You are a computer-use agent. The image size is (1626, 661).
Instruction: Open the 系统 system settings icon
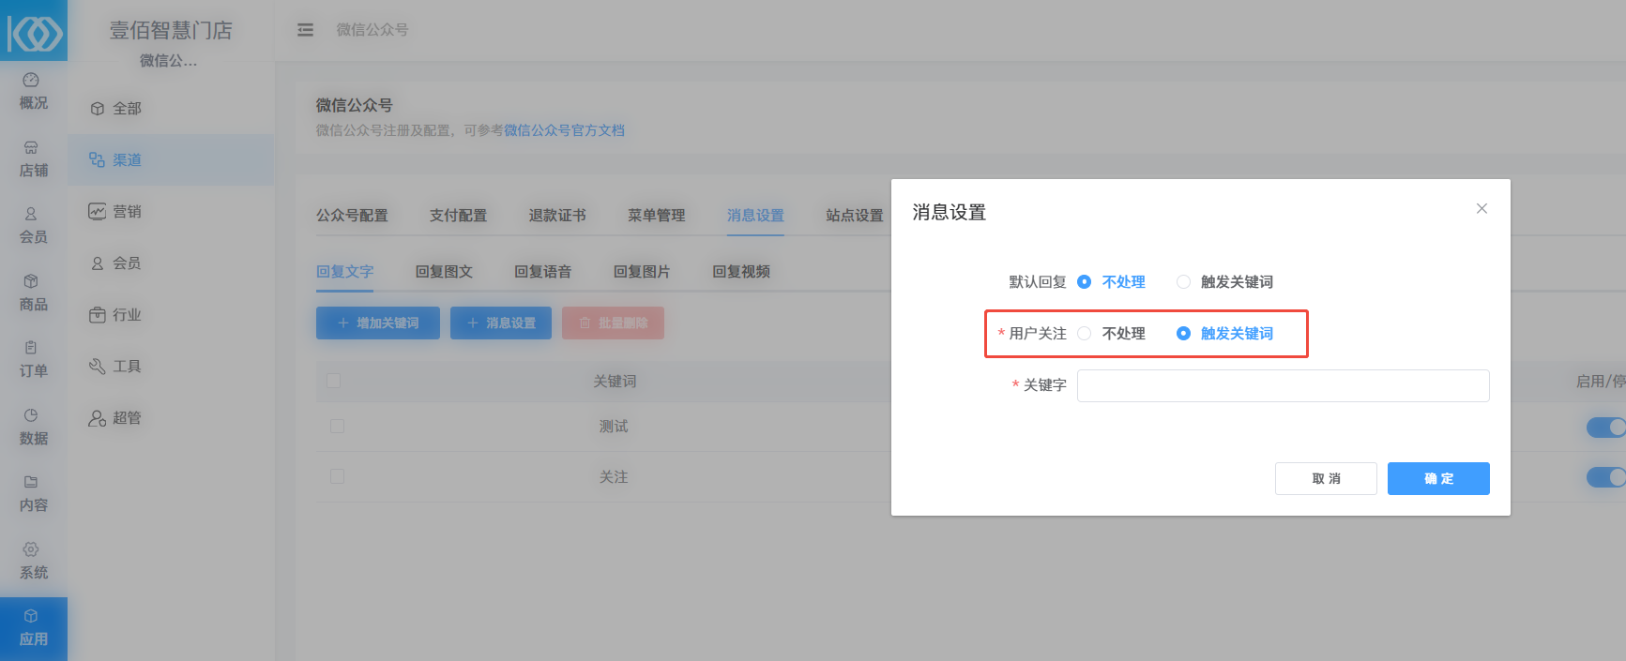click(x=33, y=561)
